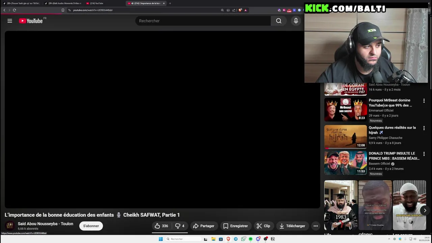
Task: Open the 1983 graduation Short thumbnail
Action: click(341, 205)
